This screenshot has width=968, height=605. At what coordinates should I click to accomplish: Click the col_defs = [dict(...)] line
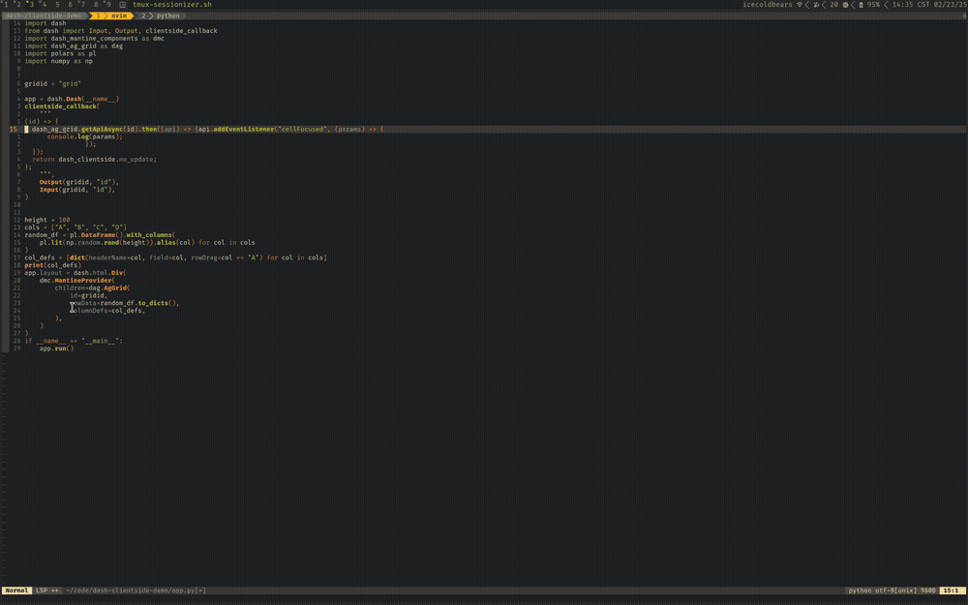[x=175, y=257]
